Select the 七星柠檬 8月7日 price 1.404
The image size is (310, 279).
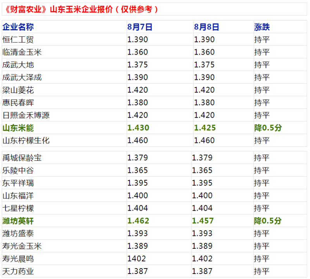click(x=138, y=208)
